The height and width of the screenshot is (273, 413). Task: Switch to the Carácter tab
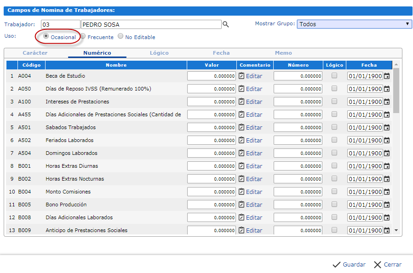click(35, 53)
